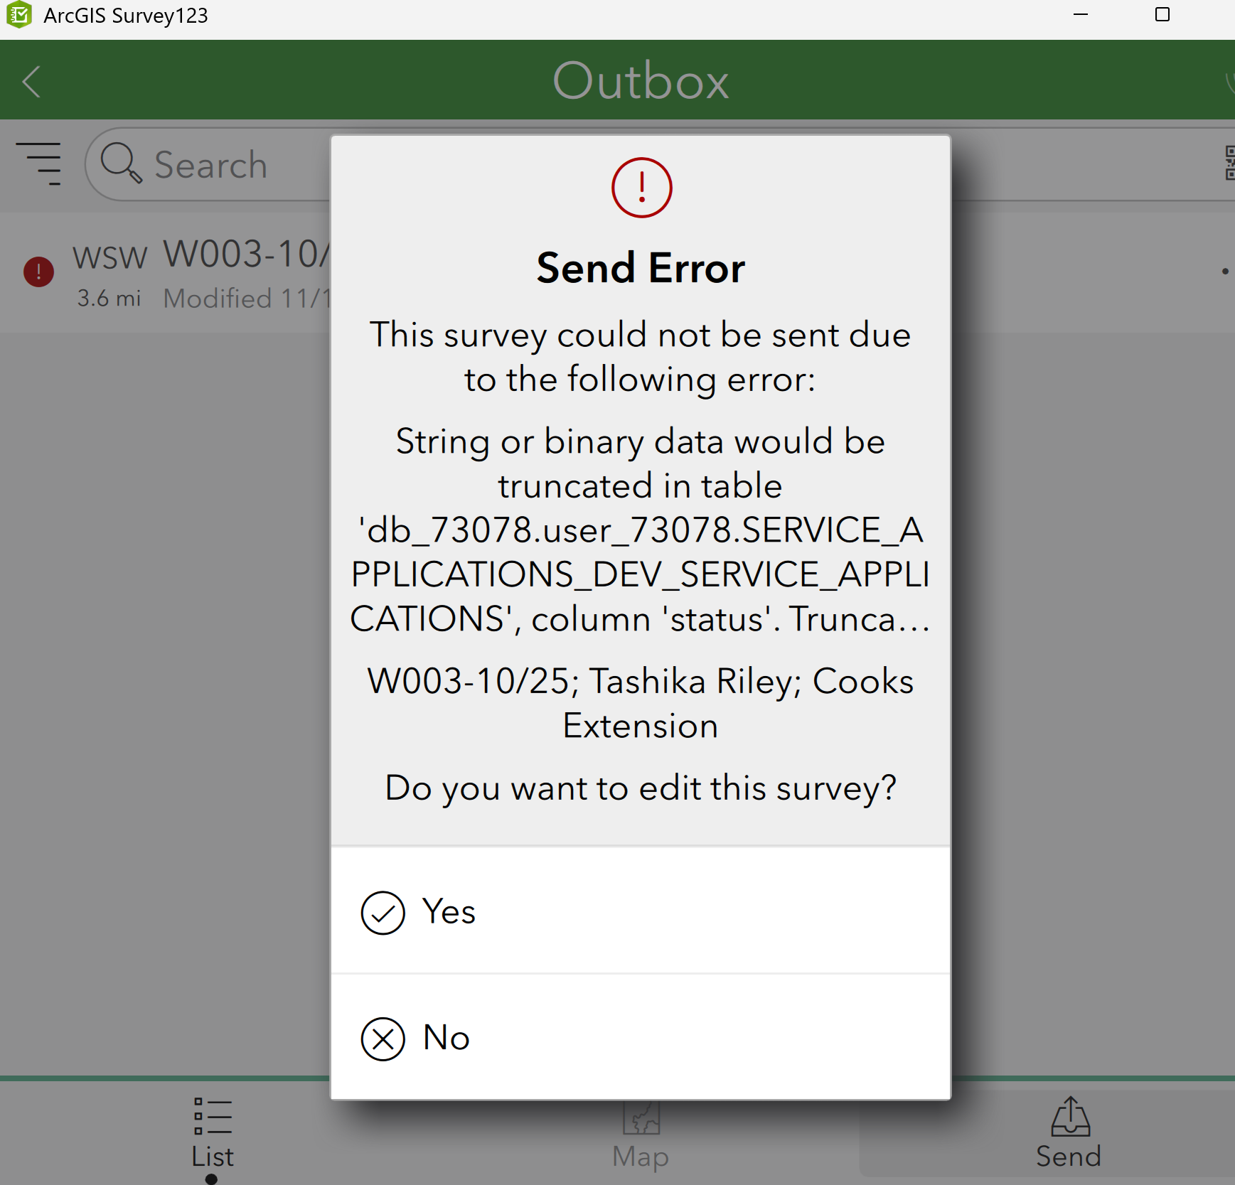Screen dimensions: 1235x1185
Task: Click the back arrow in the Outbox header
Action: pos(31,80)
